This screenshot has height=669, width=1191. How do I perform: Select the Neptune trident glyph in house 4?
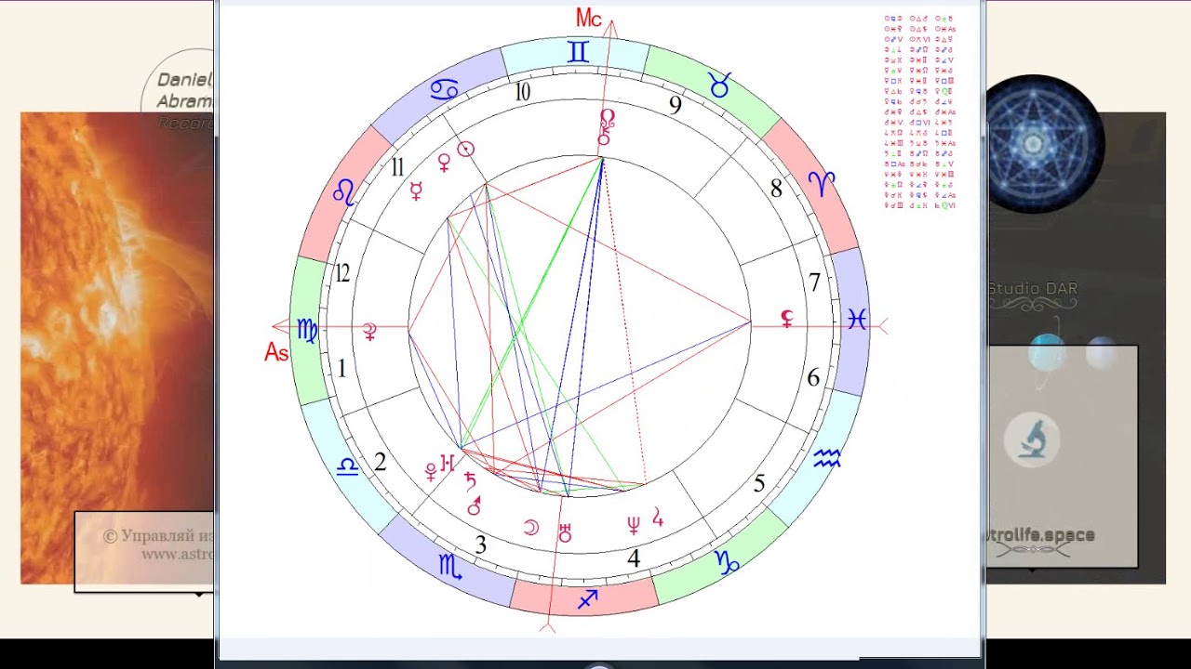pos(634,525)
